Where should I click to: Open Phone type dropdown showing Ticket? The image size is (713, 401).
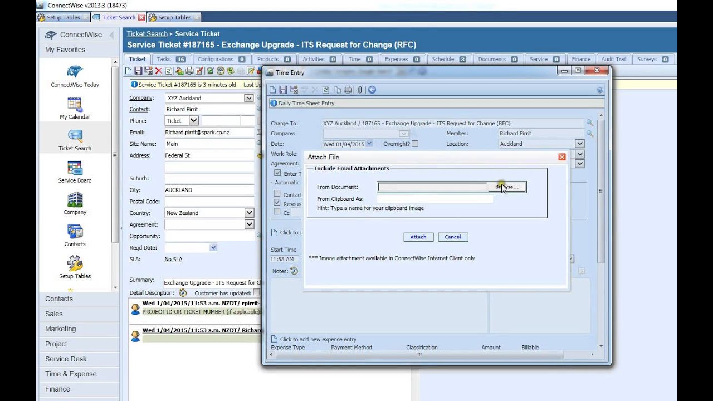pos(193,121)
